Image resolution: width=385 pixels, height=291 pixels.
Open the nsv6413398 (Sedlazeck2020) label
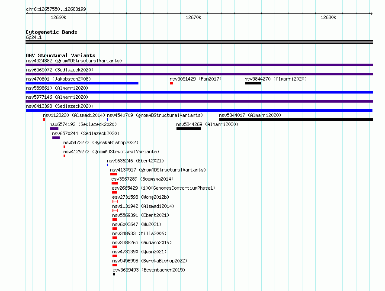(x=60, y=106)
